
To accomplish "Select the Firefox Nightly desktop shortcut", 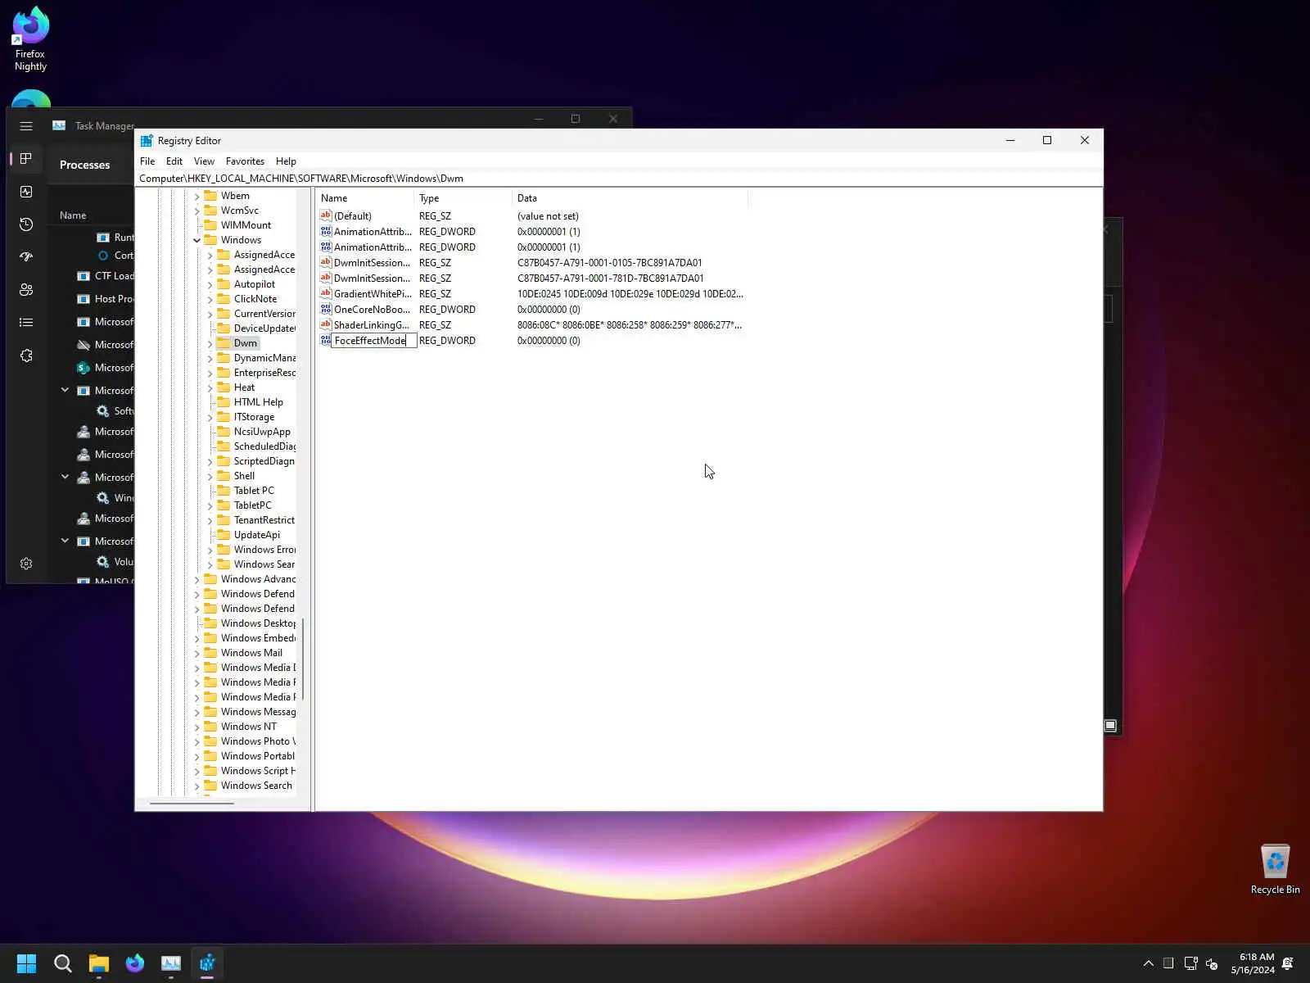I will click(x=30, y=39).
